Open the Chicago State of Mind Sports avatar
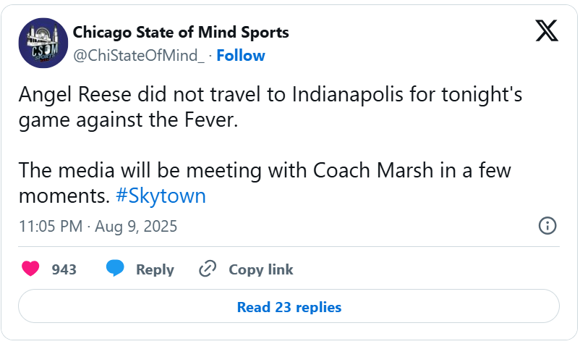 click(43, 43)
